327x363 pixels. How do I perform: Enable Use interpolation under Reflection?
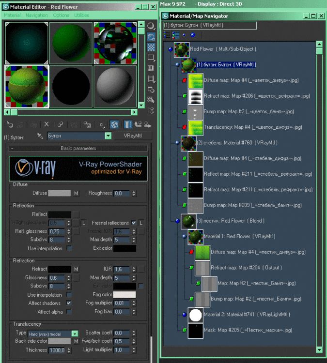tap(69, 248)
